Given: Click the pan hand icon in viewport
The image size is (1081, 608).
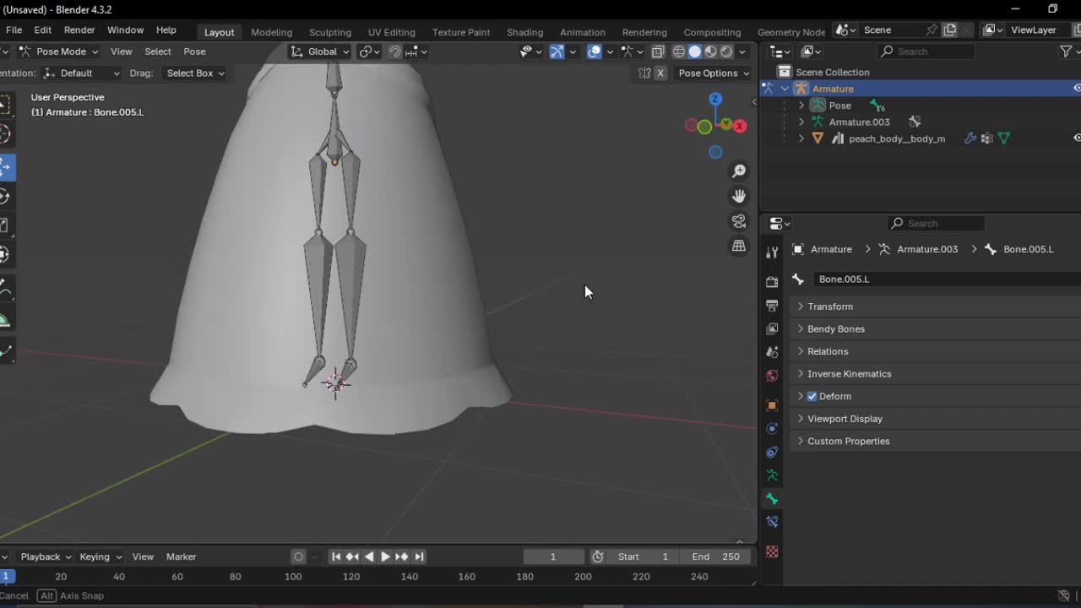Looking at the screenshot, I should click(739, 196).
